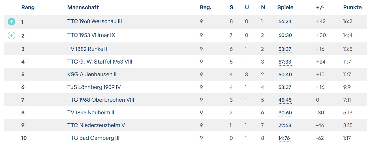The height and width of the screenshot is (145, 367).
Task: Click the Mannschaft column header
Action: [83, 8]
